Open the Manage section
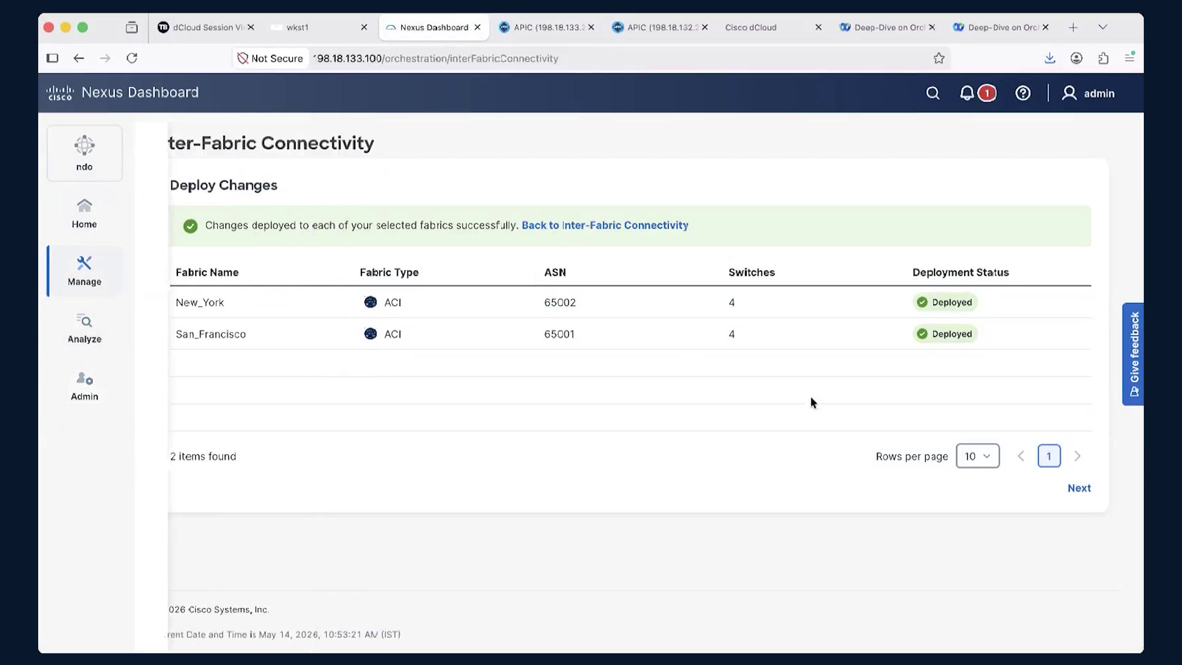 click(84, 271)
